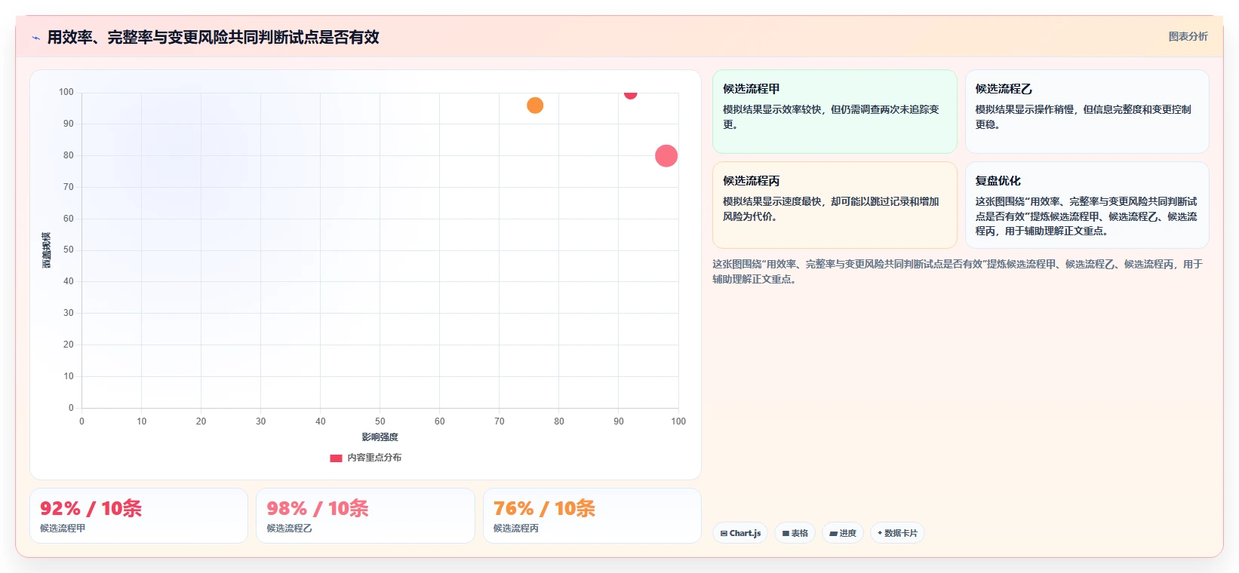The image size is (1239, 573).
Task: Click the orange bubble data point
Action: 535,106
